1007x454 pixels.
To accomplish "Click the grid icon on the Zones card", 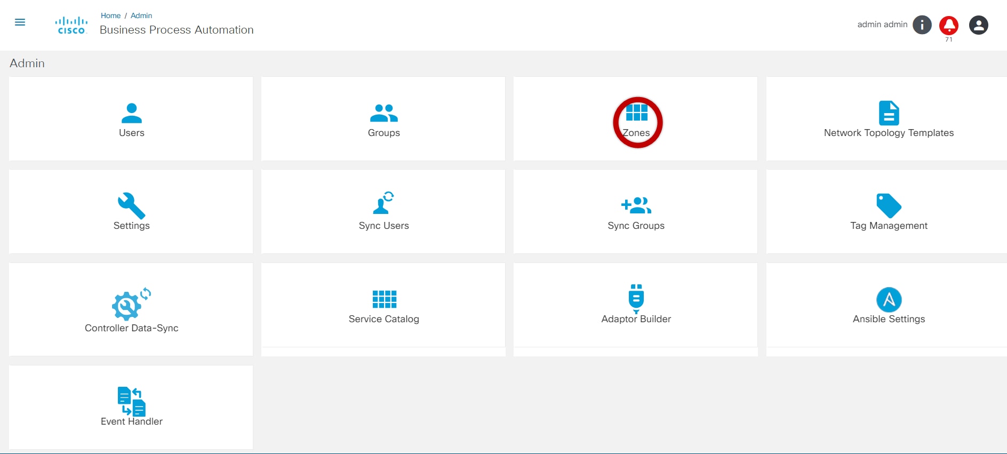I will pos(637,113).
